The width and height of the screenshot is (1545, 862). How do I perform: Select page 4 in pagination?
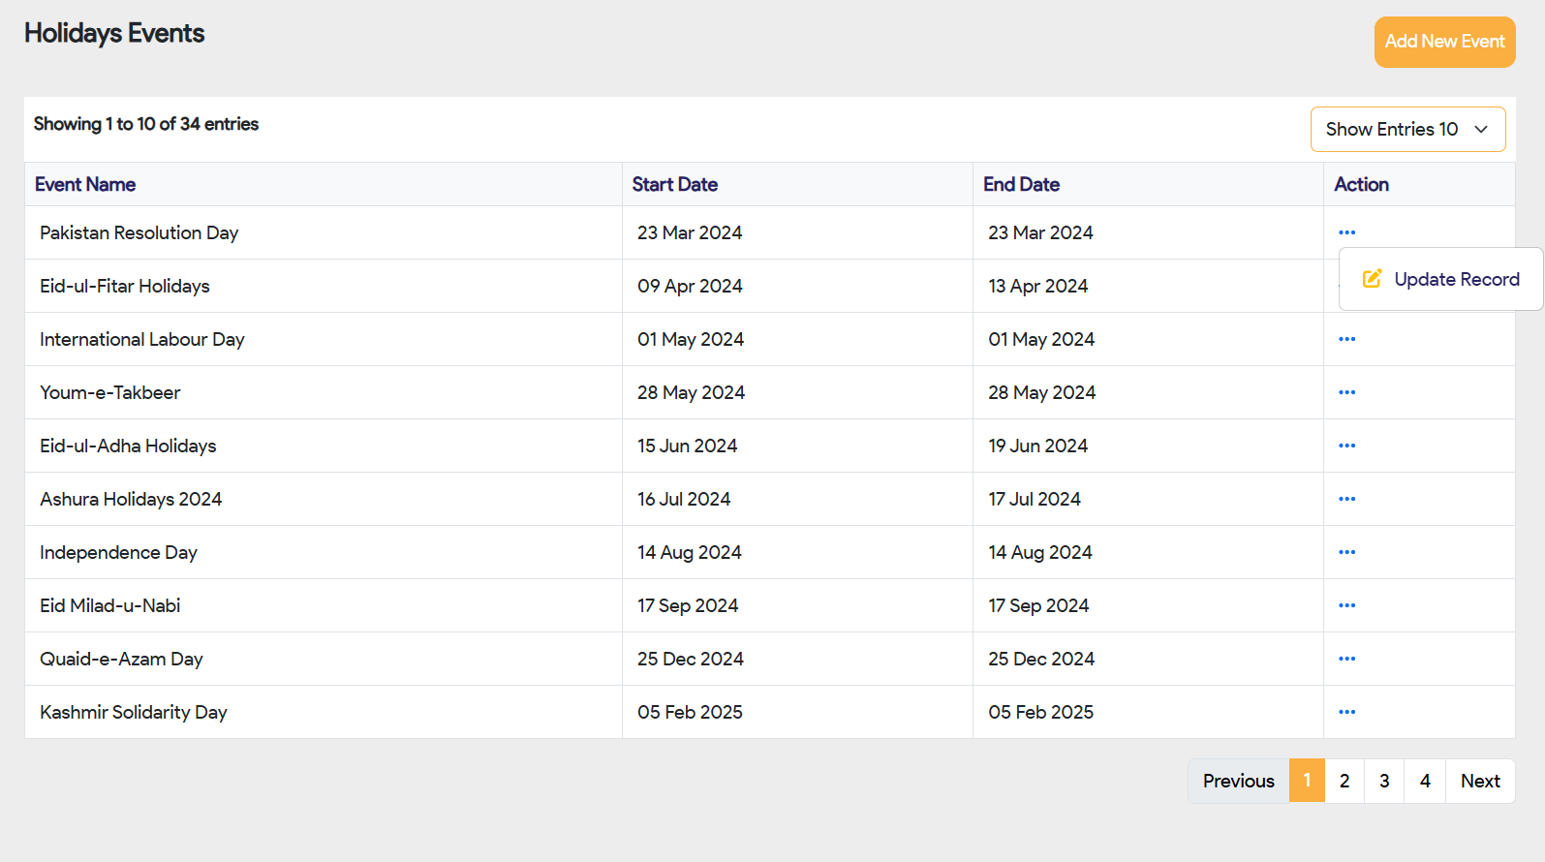(1424, 781)
